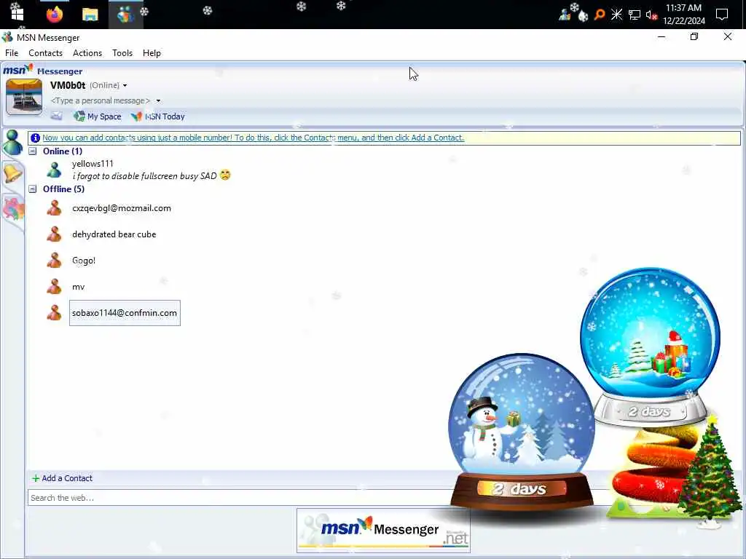The width and height of the screenshot is (746, 559).
Task: Click the snowflake tray icon
Action: 616,15
